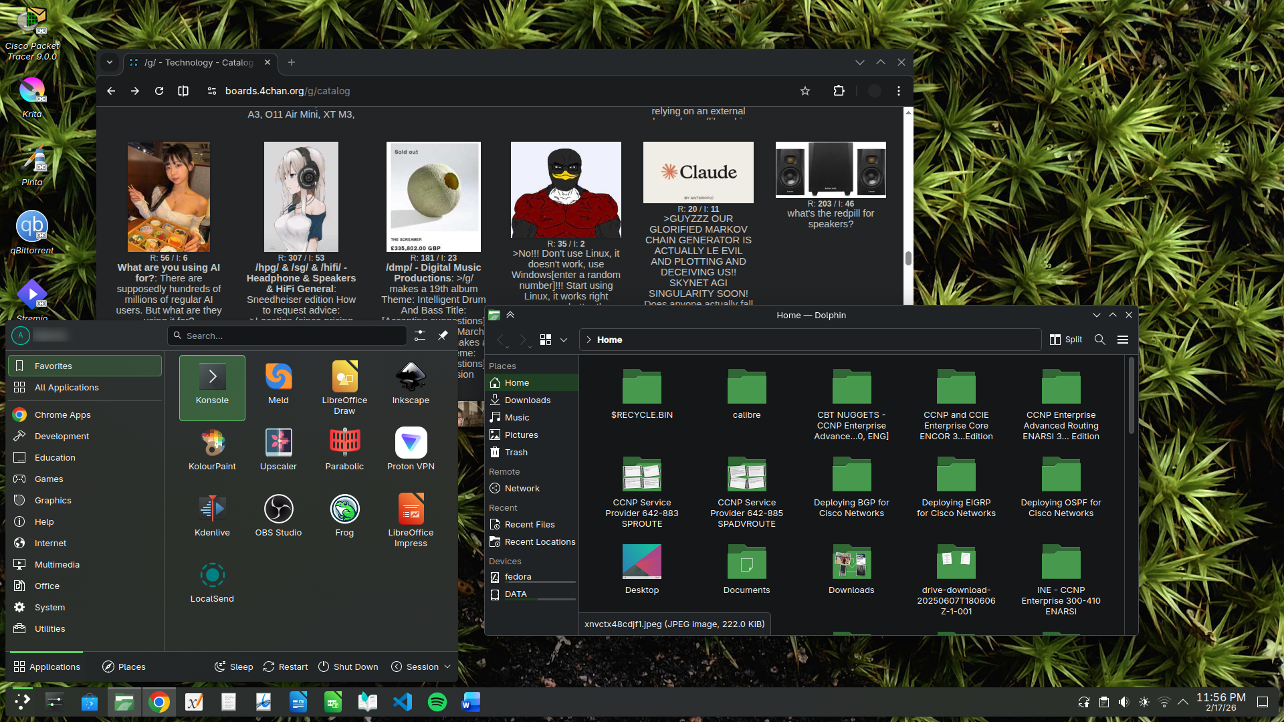
Task: Bookmark page with star icon
Action: [805, 91]
